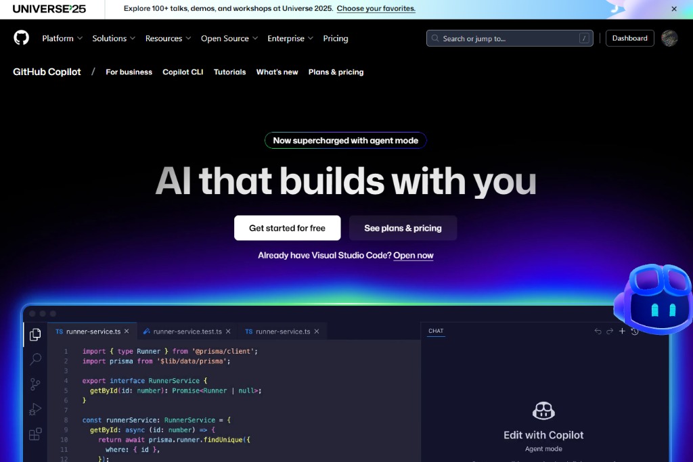Select the CHAT tab in the panel
The height and width of the screenshot is (462, 693).
436,331
